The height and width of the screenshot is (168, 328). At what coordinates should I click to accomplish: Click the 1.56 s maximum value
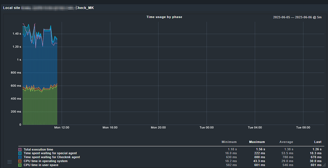(260, 149)
